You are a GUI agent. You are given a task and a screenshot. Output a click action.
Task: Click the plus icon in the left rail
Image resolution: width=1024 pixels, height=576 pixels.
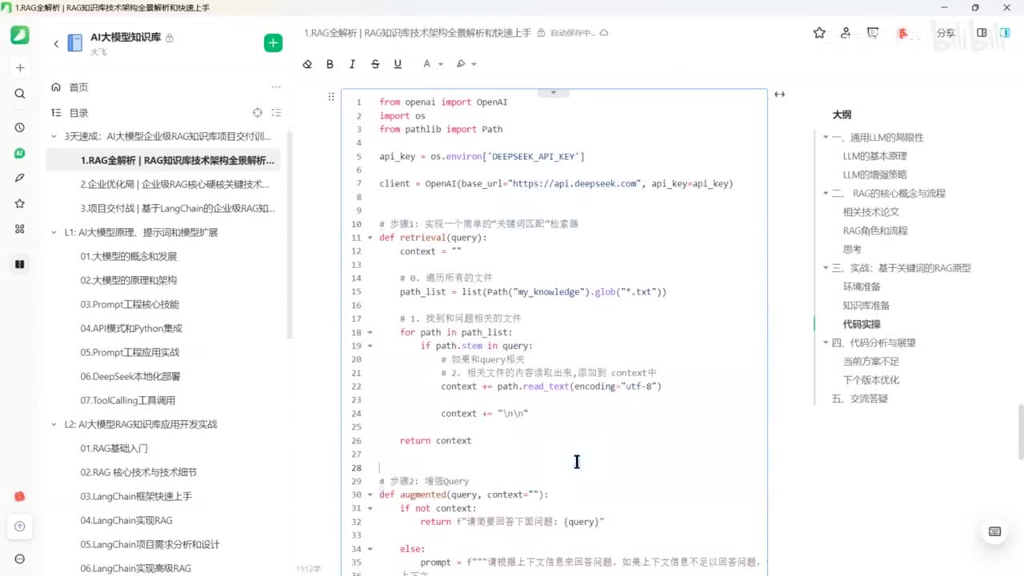(x=20, y=68)
